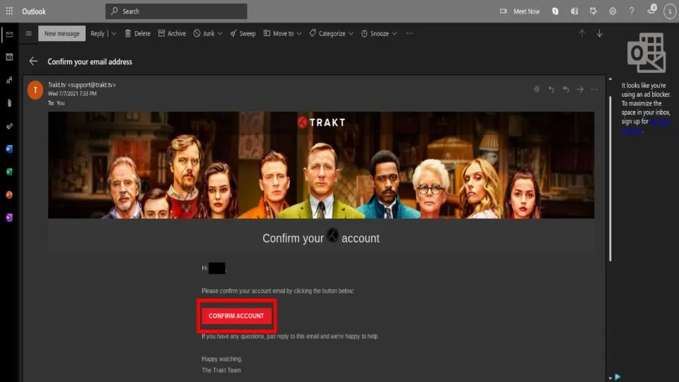Go to next message down arrow
Screen dimensions: 679x382
(599, 33)
